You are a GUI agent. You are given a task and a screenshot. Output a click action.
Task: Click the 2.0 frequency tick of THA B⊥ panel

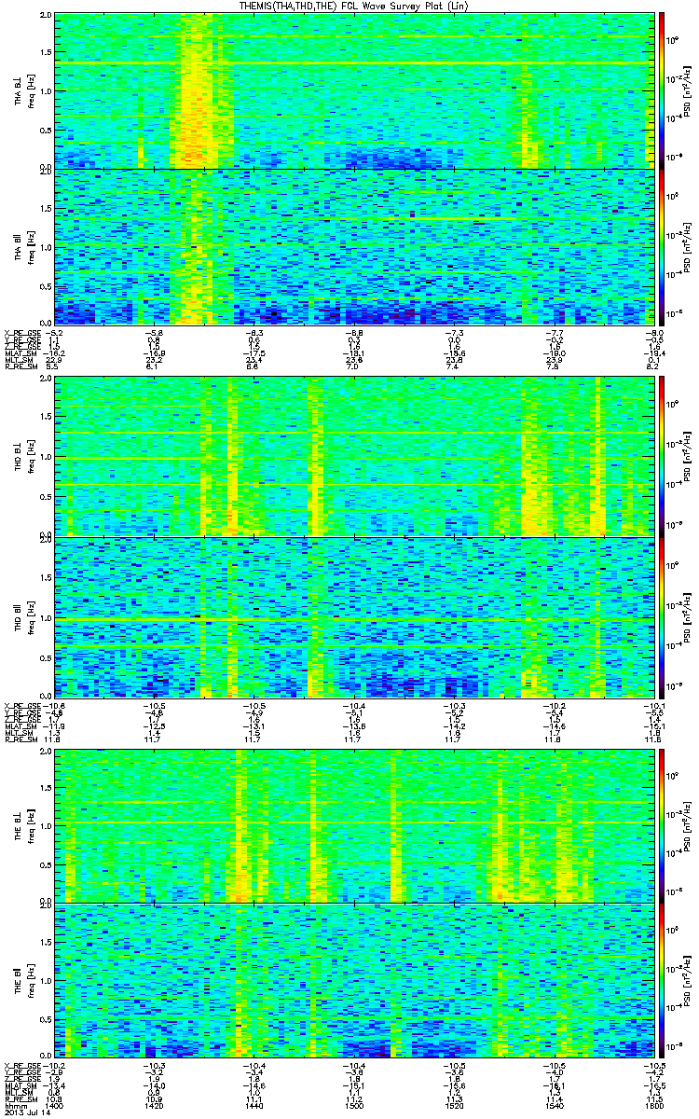click(x=46, y=17)
